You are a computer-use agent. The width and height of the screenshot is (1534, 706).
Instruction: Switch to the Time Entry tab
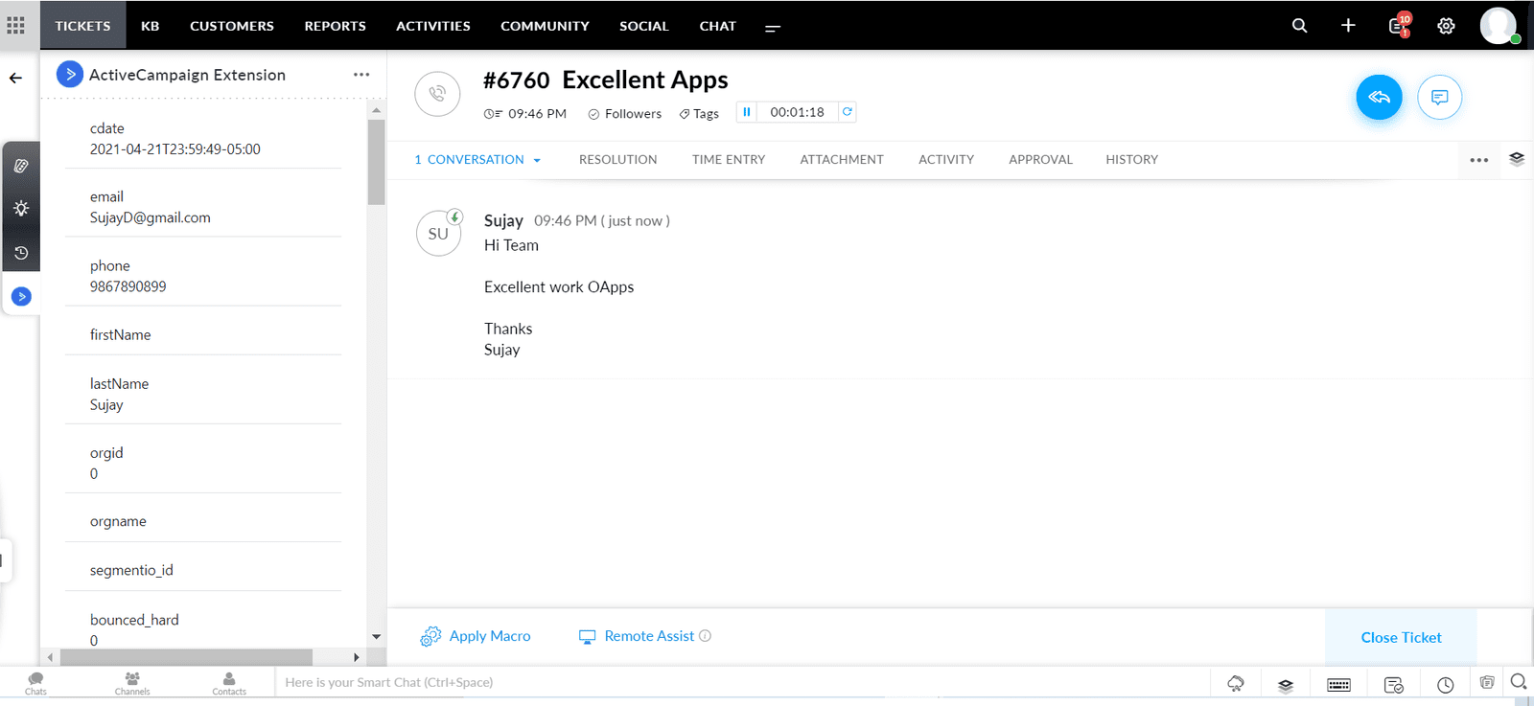(729, 160)
